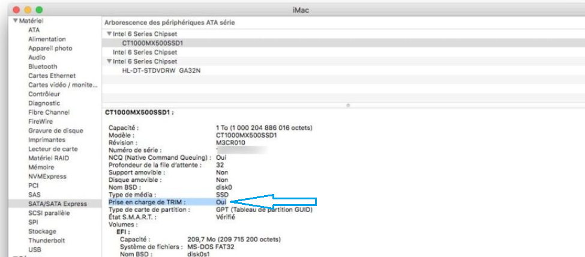585x257 pixels.
Task: Click the EFI volume heading
Action: pyautogui.click(x=123, y=232)
